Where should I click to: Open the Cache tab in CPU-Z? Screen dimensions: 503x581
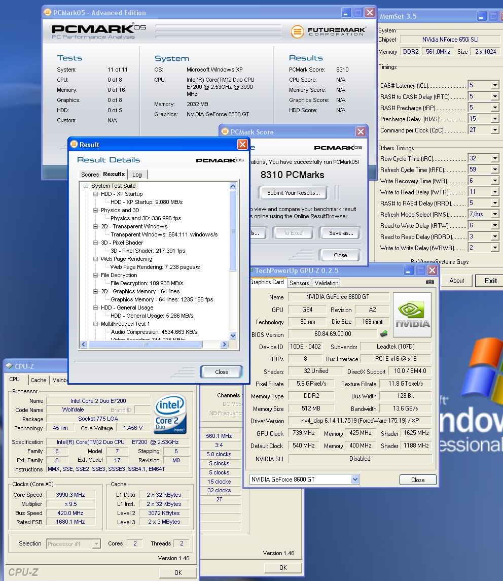(x=39, y=380)
